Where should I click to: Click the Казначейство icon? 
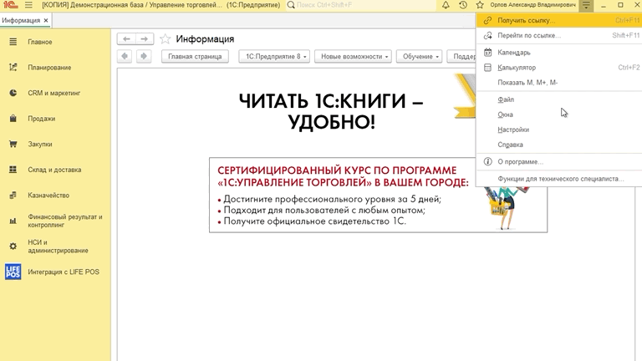tap(13, 196)
